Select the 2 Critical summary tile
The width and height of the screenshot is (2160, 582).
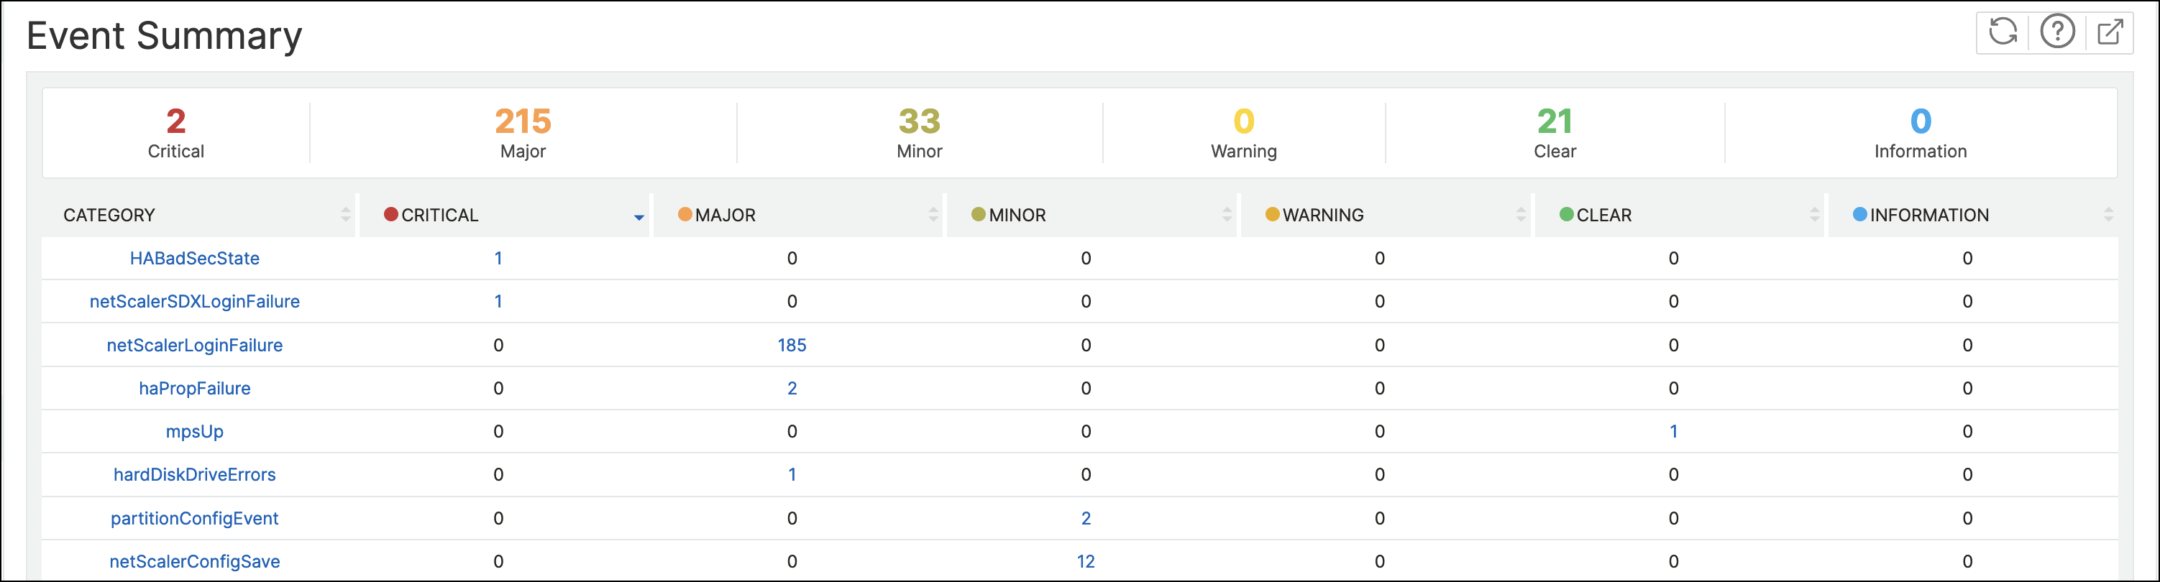176,132
